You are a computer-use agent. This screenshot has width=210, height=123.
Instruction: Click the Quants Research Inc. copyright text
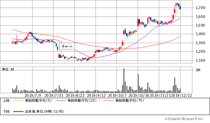tap(184, 119)
